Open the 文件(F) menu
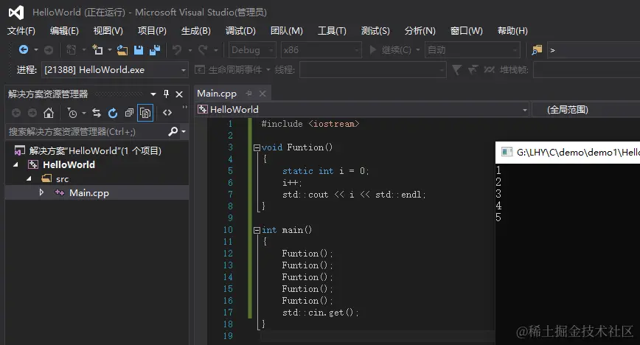This screenshot has width=640, height=345. pos(21,31)
